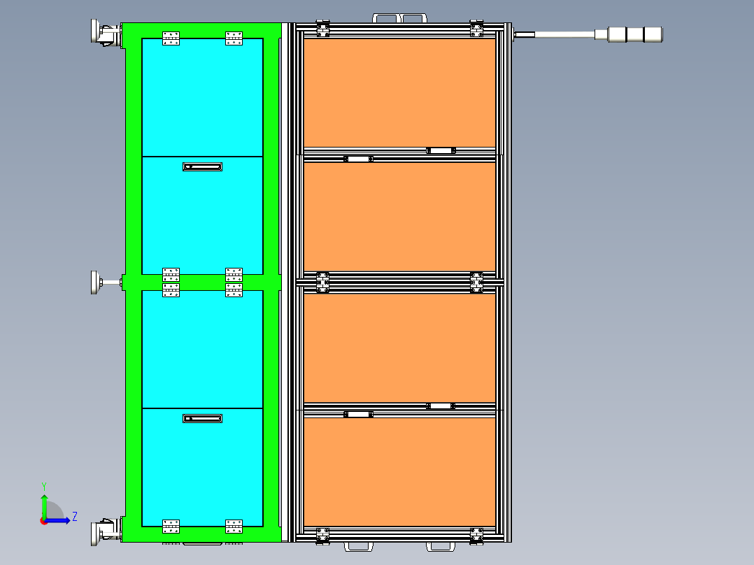This screenshot has width=754, height=565.
Task: Pick the left carry handle below the aluminum frame
Action: point(359,546)
